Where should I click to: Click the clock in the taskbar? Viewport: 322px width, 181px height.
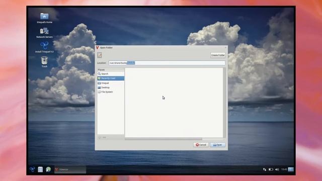coord(284,169)
